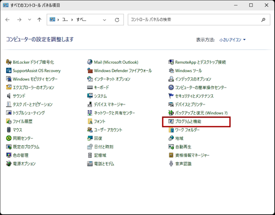Expand the first breadcrumb chevron in address bar

click(58, 20)
